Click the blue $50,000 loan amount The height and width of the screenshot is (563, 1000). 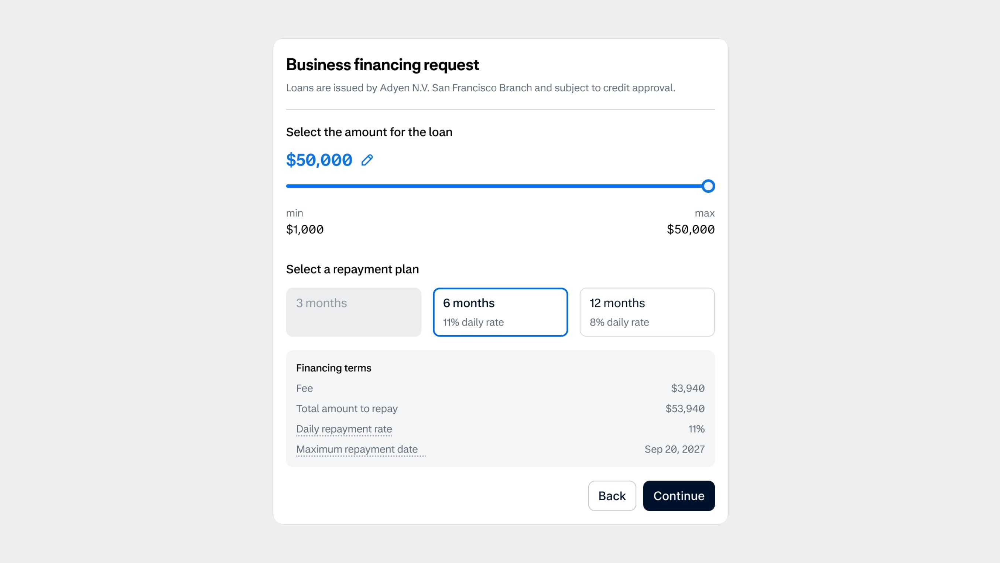tap(319, 160)
